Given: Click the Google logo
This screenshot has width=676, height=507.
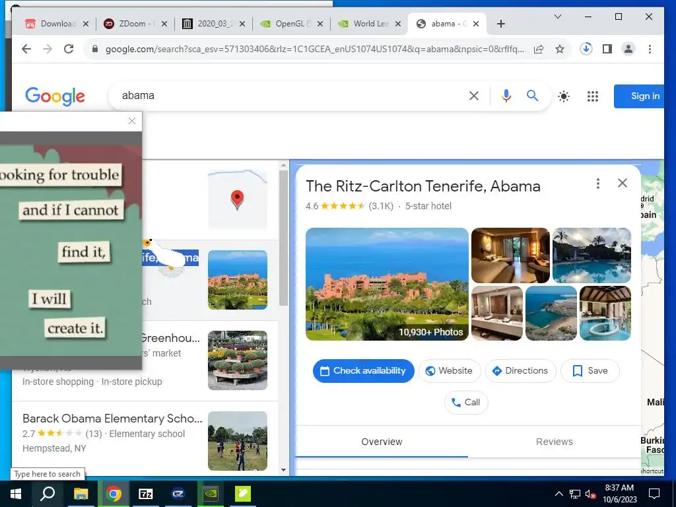Looking at the screenshot, I should (55, 96).
